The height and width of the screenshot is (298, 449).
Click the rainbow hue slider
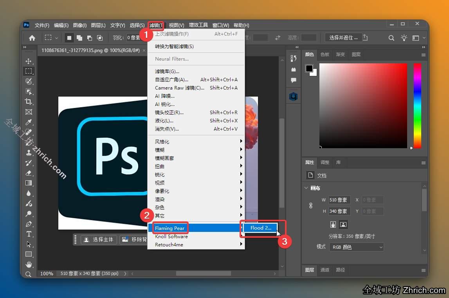pos(417,106)
